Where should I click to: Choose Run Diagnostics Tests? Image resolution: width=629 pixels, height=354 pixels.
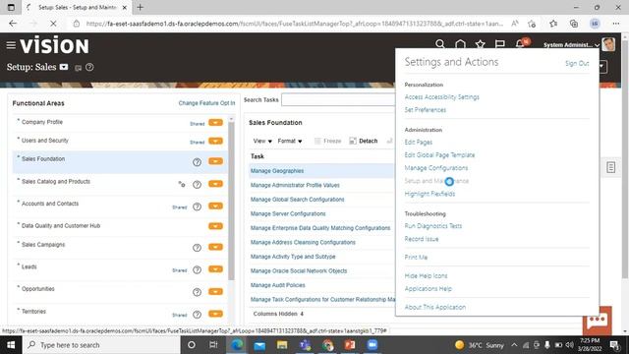click(432, 226)
